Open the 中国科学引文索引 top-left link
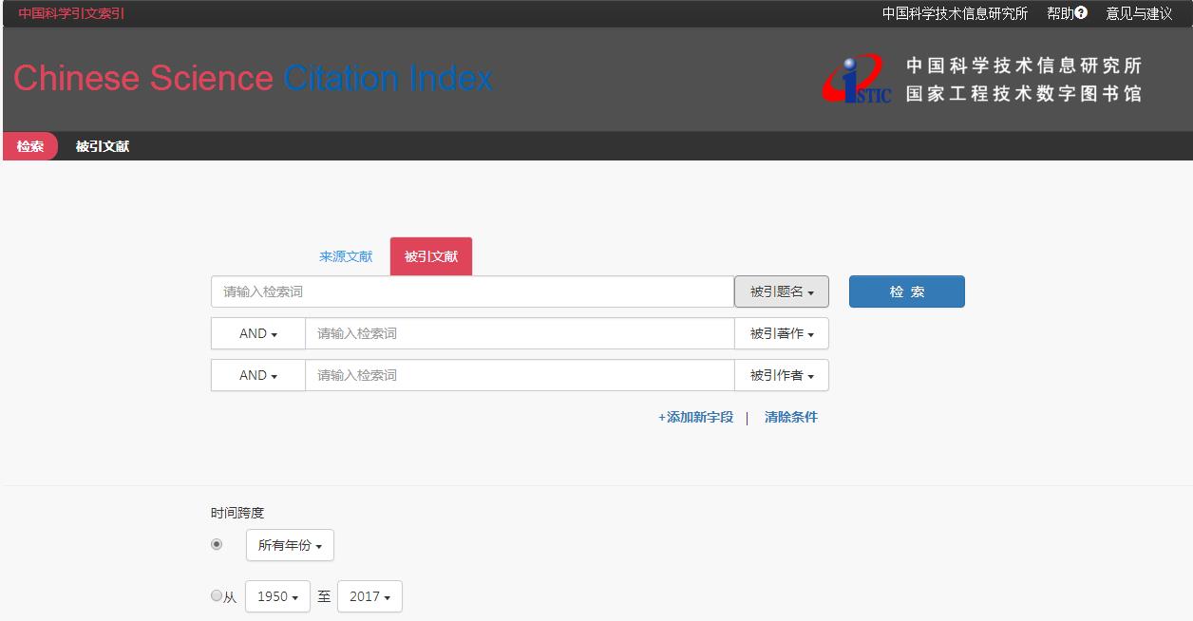 pyautogui.click(x=71, y=13)
